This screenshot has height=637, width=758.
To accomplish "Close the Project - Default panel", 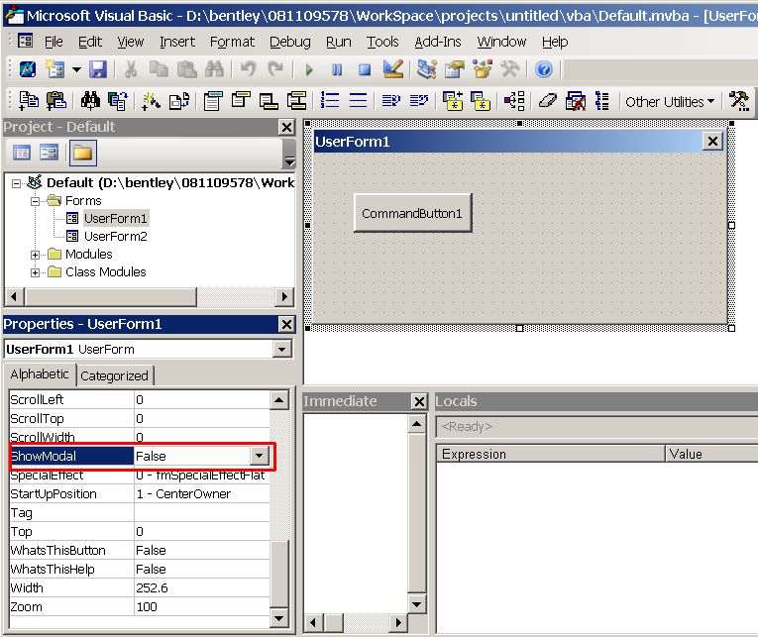I will click(x=286, y=128).
